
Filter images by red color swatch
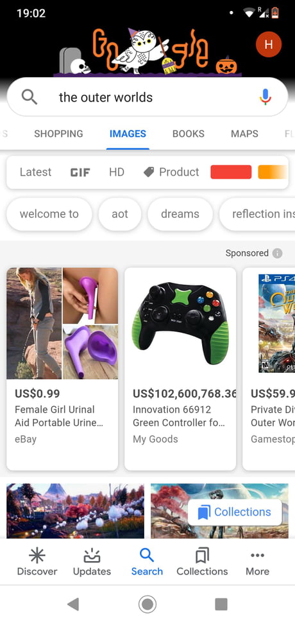click(x=231, y=172)
